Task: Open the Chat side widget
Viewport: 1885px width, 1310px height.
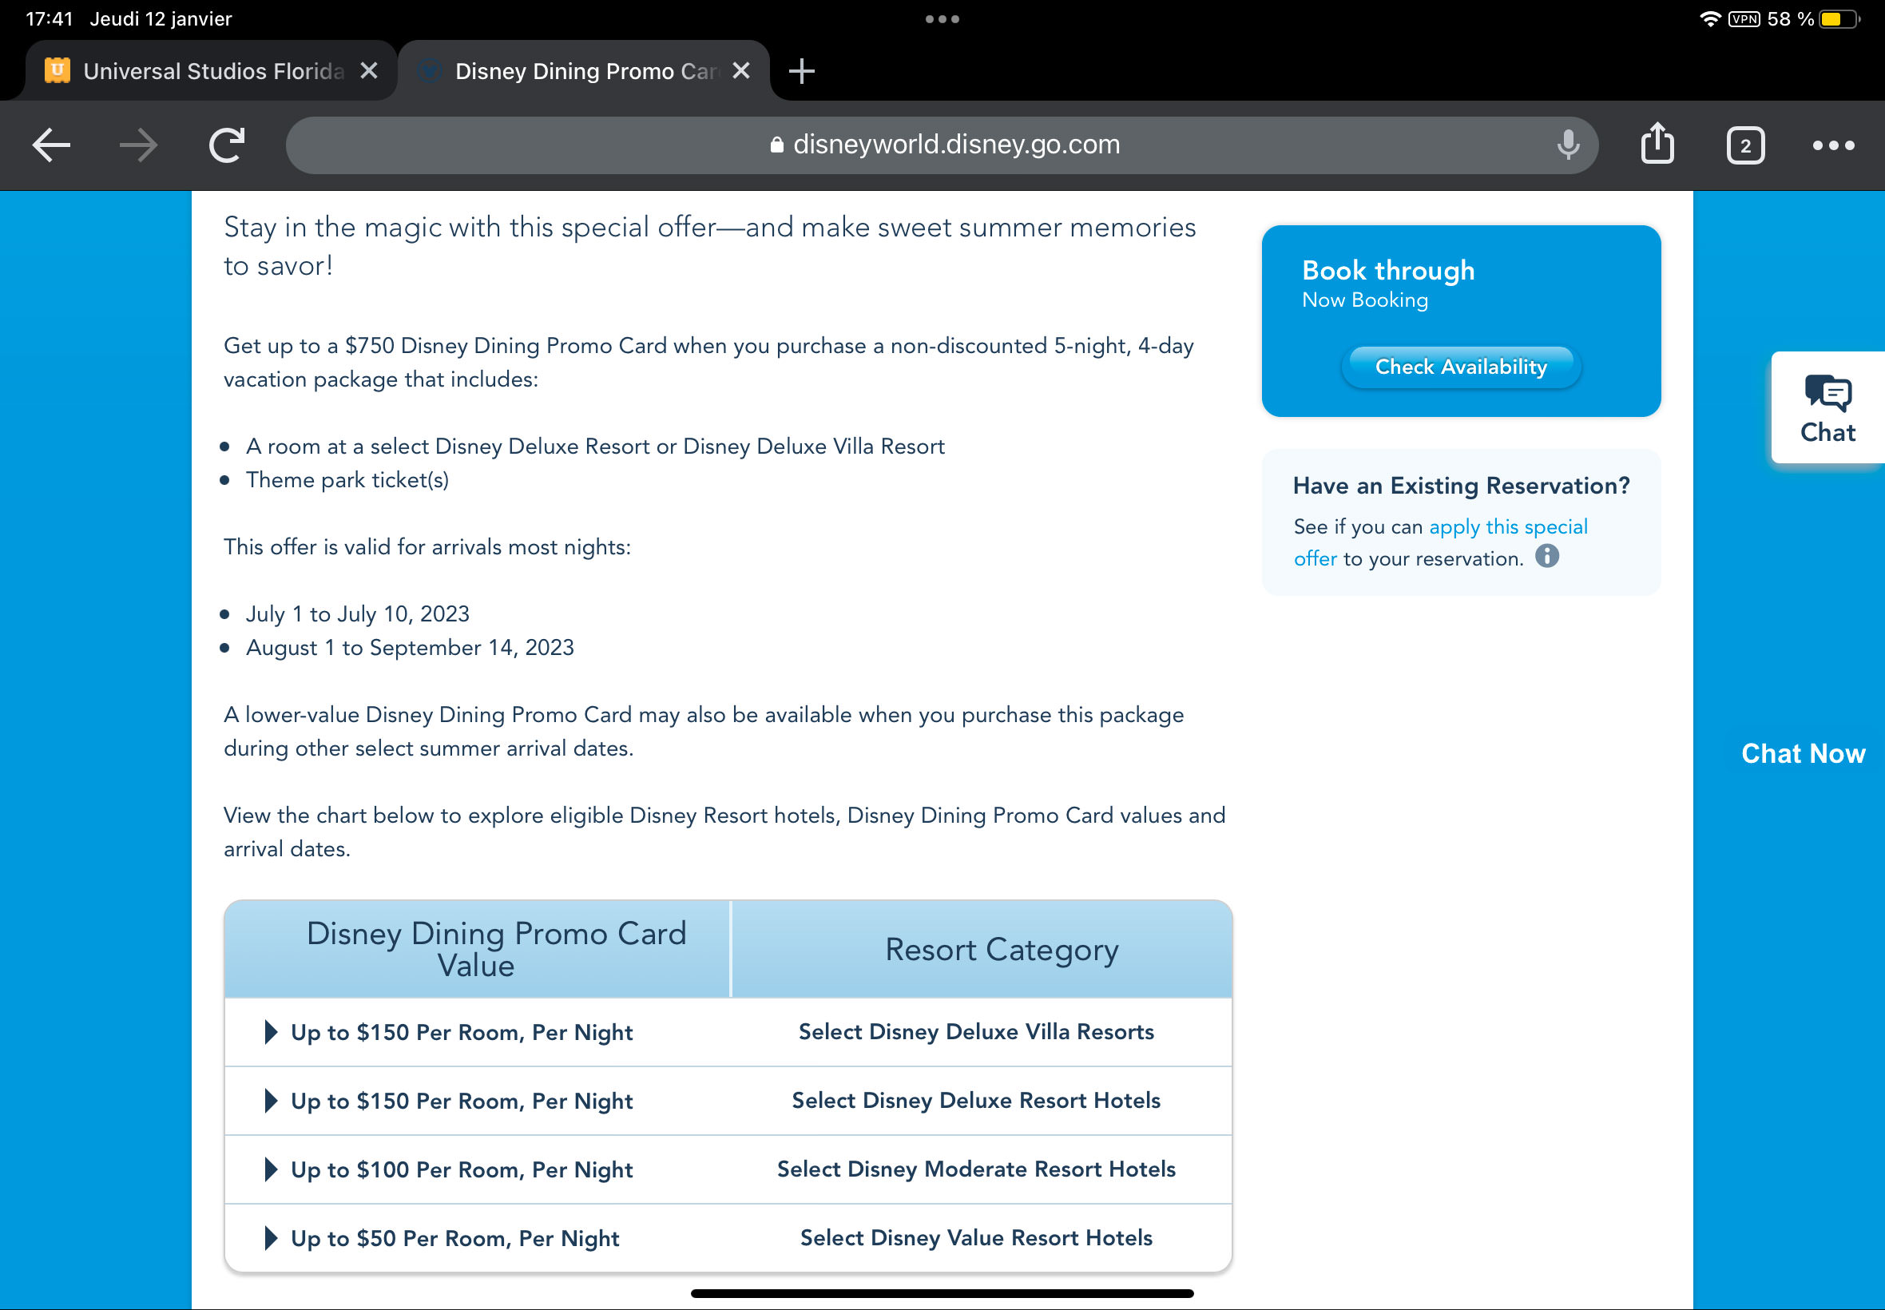Action: (x=1827, y=408)
